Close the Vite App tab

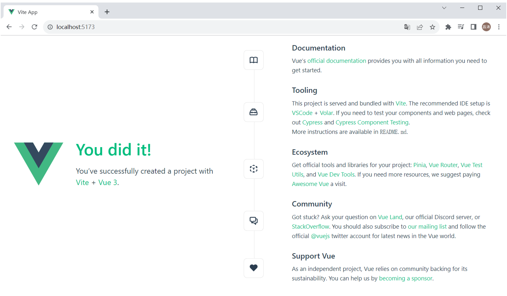[92, 12]
